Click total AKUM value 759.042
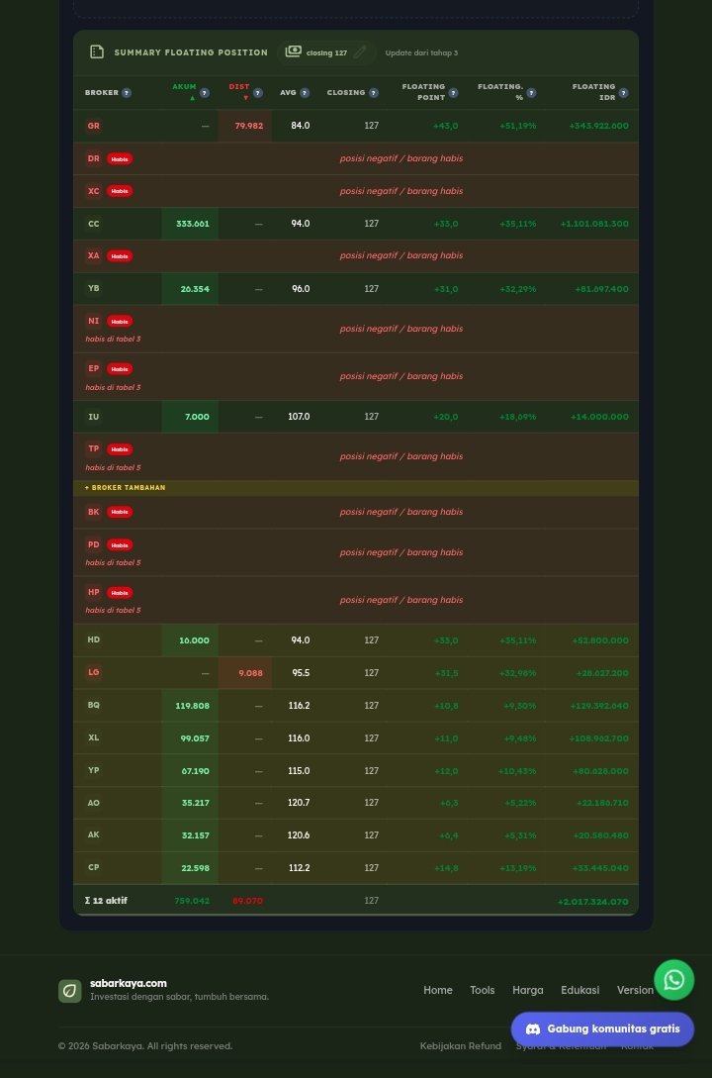The width and height of the screenshot is (712, 1078). tap(192, 901)
